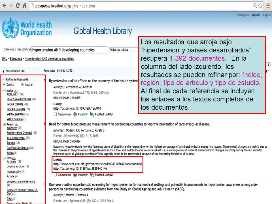Go forward with the browser forward arrow
This screenshot has width=272, height=204.
point(11,6)
